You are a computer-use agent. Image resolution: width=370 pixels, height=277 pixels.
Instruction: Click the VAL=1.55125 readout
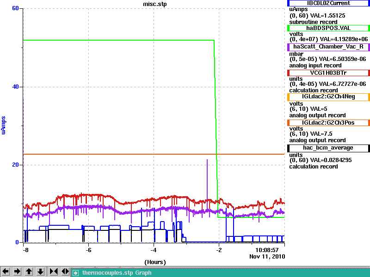(x=328, y=16)
